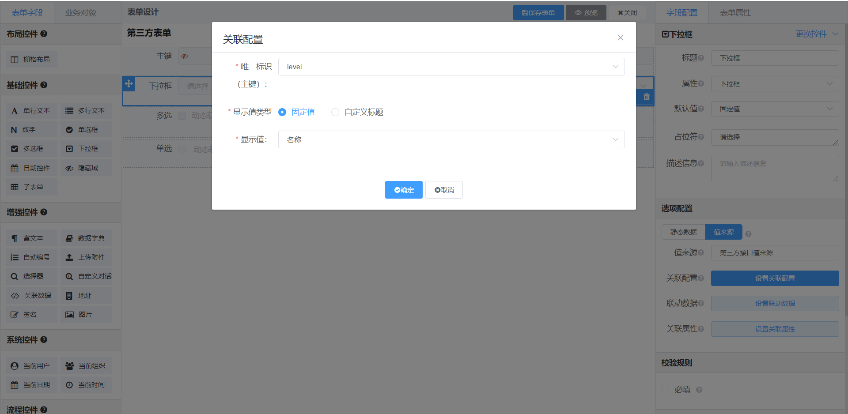Screen dimensions: 848x414
Task: Expand the 显示值 dropdown showing 名称
Action: click(451, 139)
